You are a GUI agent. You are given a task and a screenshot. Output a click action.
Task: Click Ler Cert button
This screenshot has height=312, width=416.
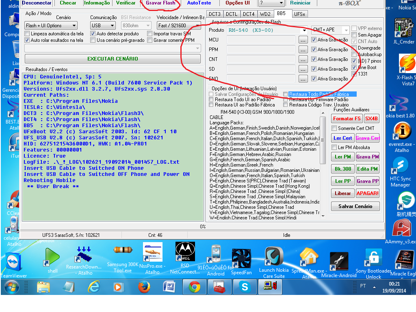tap(343, 138)
